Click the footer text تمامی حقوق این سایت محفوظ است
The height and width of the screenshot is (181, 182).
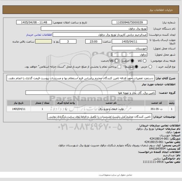115,175
